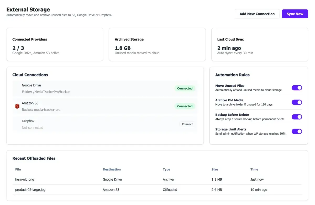Select the Google Drive connection row
This screenshot has width=315, height=205.
point(105,88)
